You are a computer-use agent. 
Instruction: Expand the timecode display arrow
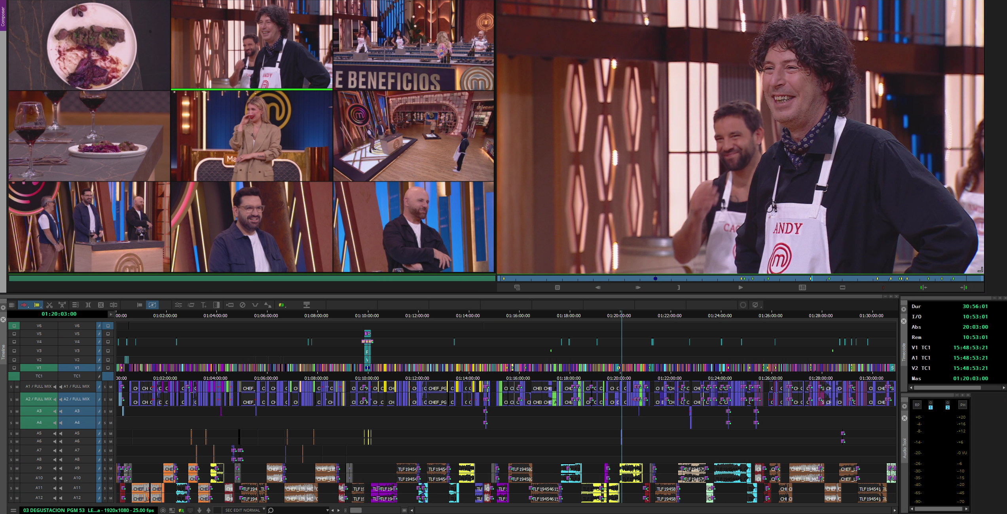click(111, 314)
